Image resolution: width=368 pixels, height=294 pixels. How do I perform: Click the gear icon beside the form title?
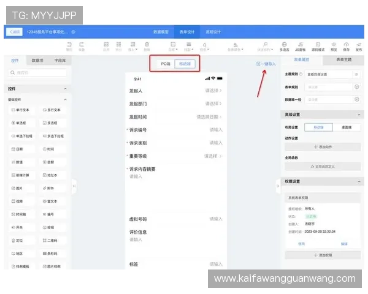[x=73, y=32]
